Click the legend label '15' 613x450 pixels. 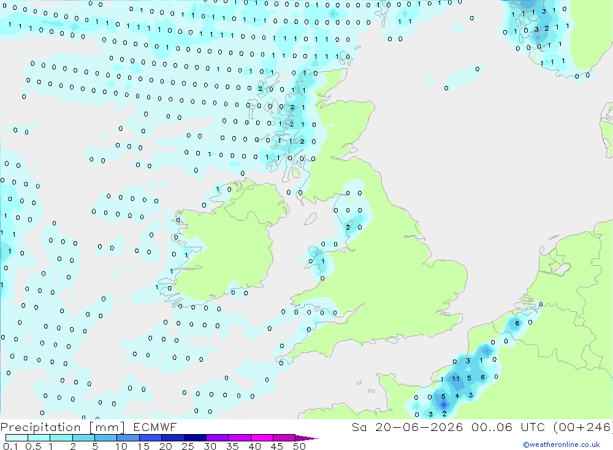click(143, 446)
